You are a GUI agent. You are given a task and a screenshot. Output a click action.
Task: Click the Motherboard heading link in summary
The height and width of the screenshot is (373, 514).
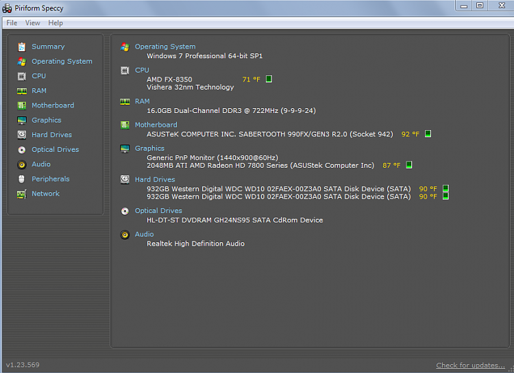click(156, 125)
